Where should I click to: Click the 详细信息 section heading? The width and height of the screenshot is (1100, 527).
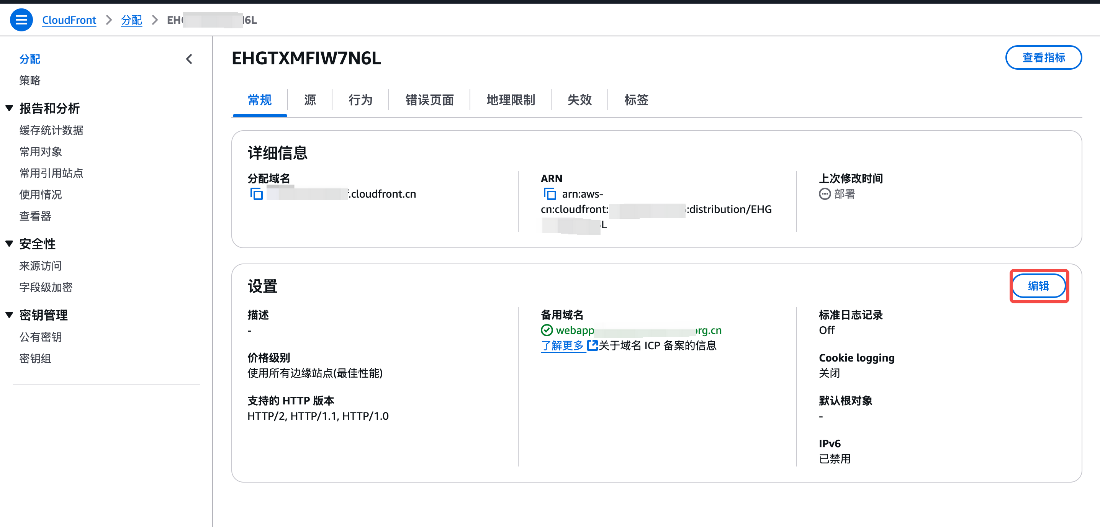[278, 153]
